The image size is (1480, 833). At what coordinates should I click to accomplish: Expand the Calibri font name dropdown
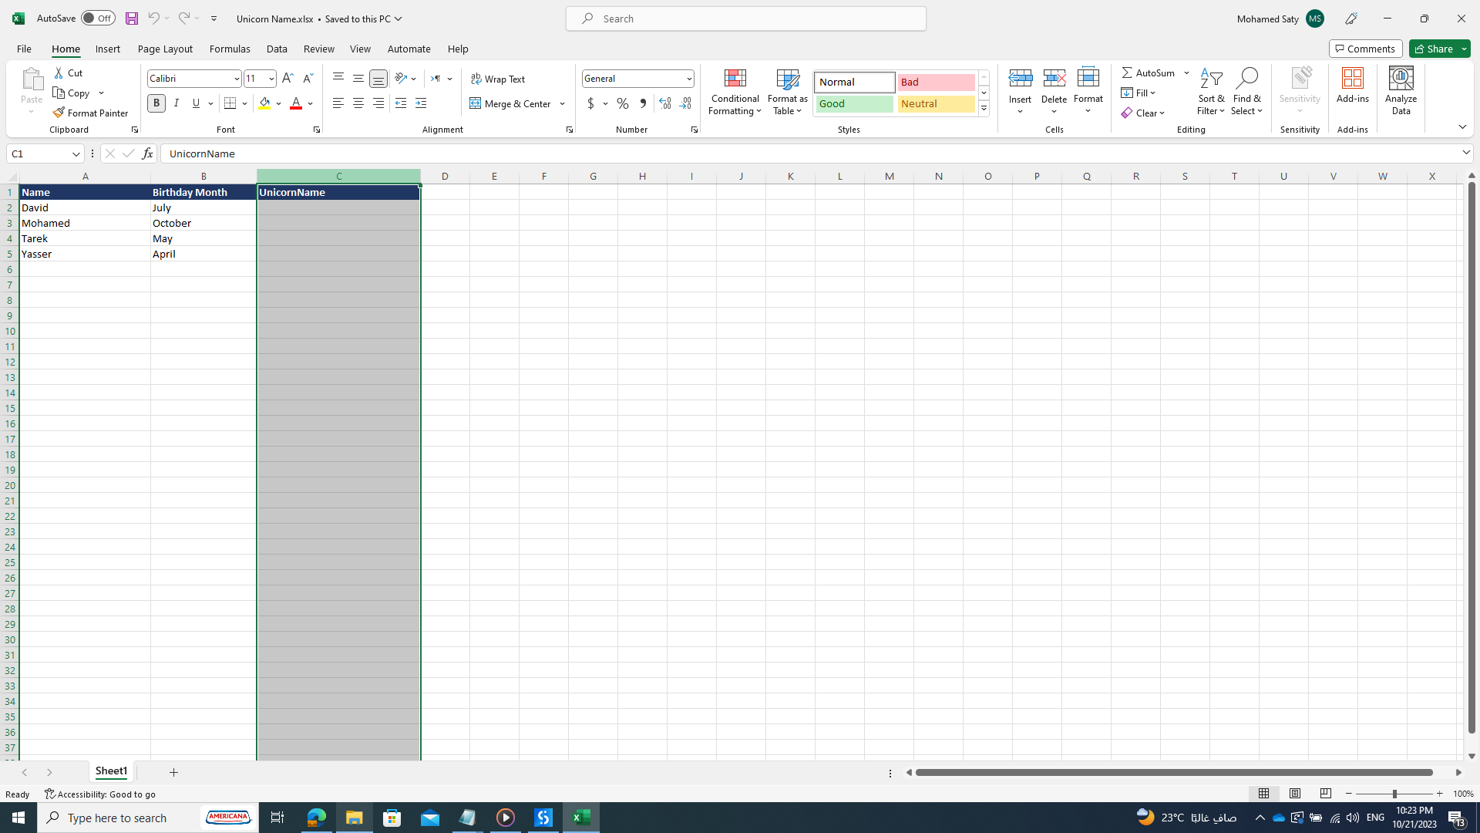click(237, 79)
